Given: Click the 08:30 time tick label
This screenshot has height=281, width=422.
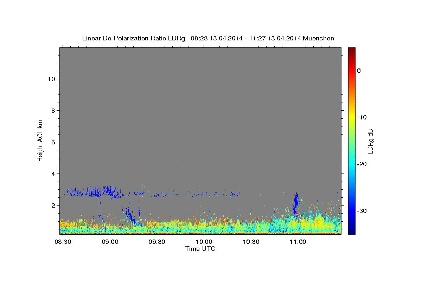Looking at the screenshot, I should [x=63, y=242].
